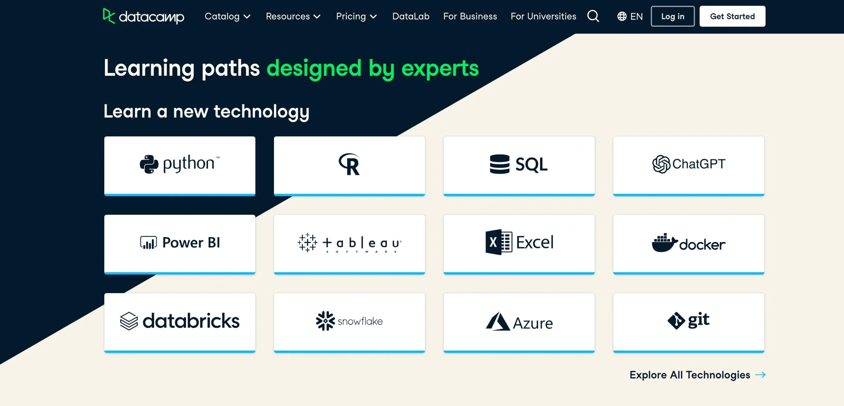Expand the Resources dropdown menu
Image resolution: width=844 pixels, height=406 pixels.
pos(293,16)
